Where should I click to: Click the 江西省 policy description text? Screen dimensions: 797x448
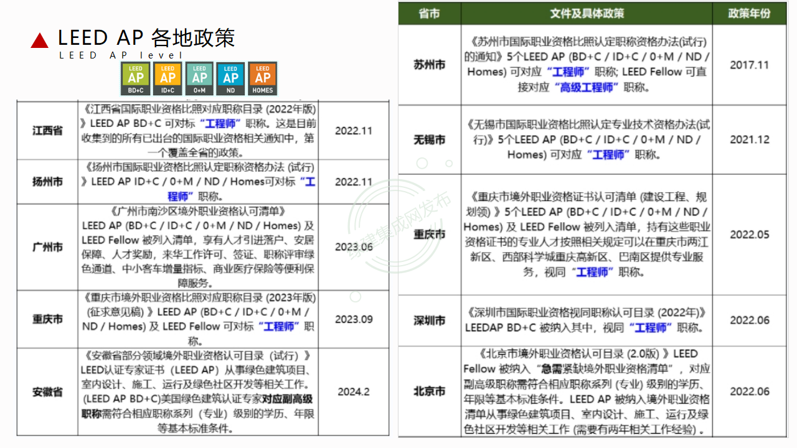coord(198,131)
